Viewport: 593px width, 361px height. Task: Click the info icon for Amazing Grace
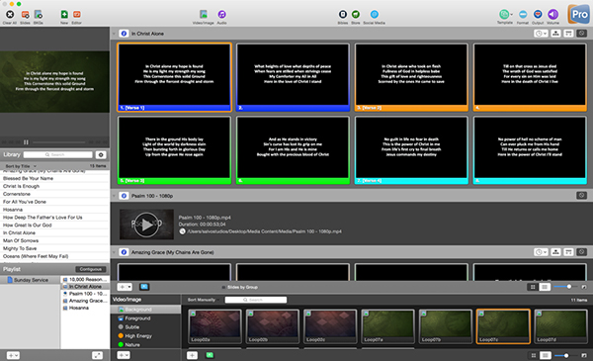coord(124,252)
